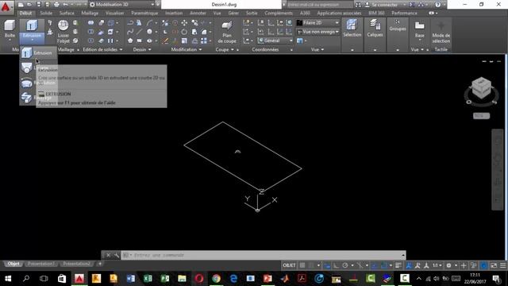Select the Spline draw tool
This screenshot has height=286, width=508.
[x=130, y=32]
